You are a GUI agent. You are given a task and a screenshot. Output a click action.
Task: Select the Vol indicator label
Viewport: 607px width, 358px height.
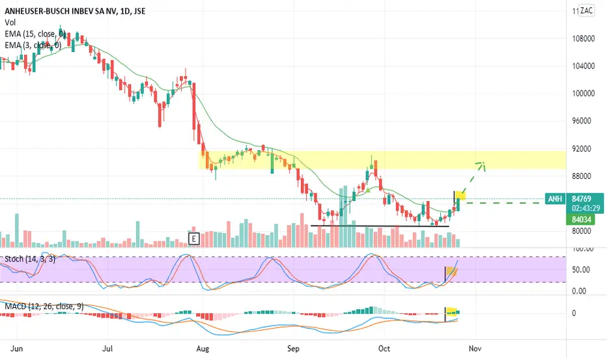(10, 22)
